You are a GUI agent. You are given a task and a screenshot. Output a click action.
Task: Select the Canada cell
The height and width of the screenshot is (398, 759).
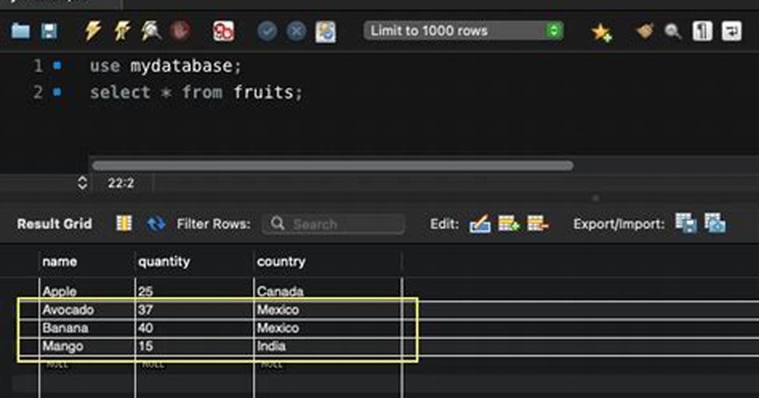tap(327, 291)
